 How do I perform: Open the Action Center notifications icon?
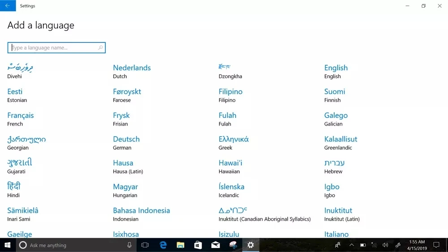tap(436, 245)
